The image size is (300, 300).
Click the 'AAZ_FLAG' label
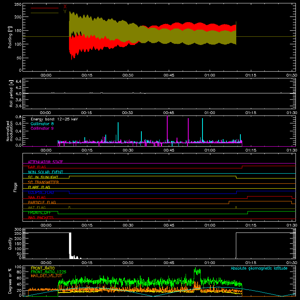37,207
